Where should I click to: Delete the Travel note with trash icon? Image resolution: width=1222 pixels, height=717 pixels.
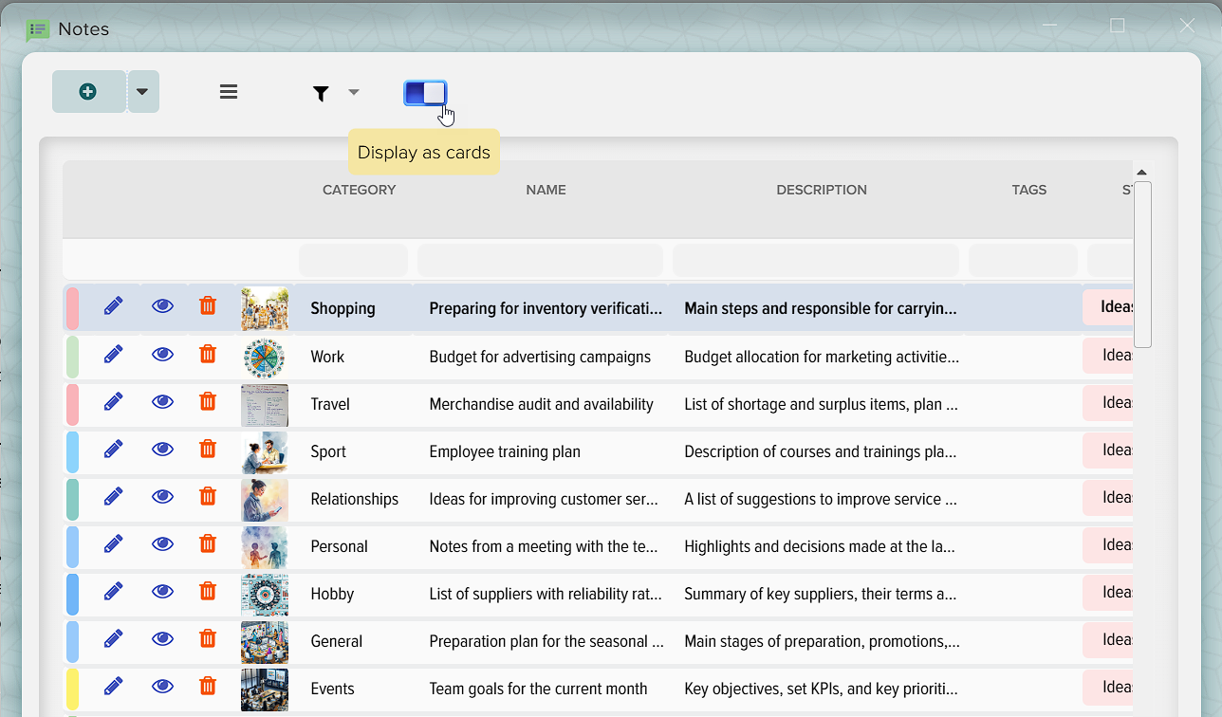click(x=208, y=401)
